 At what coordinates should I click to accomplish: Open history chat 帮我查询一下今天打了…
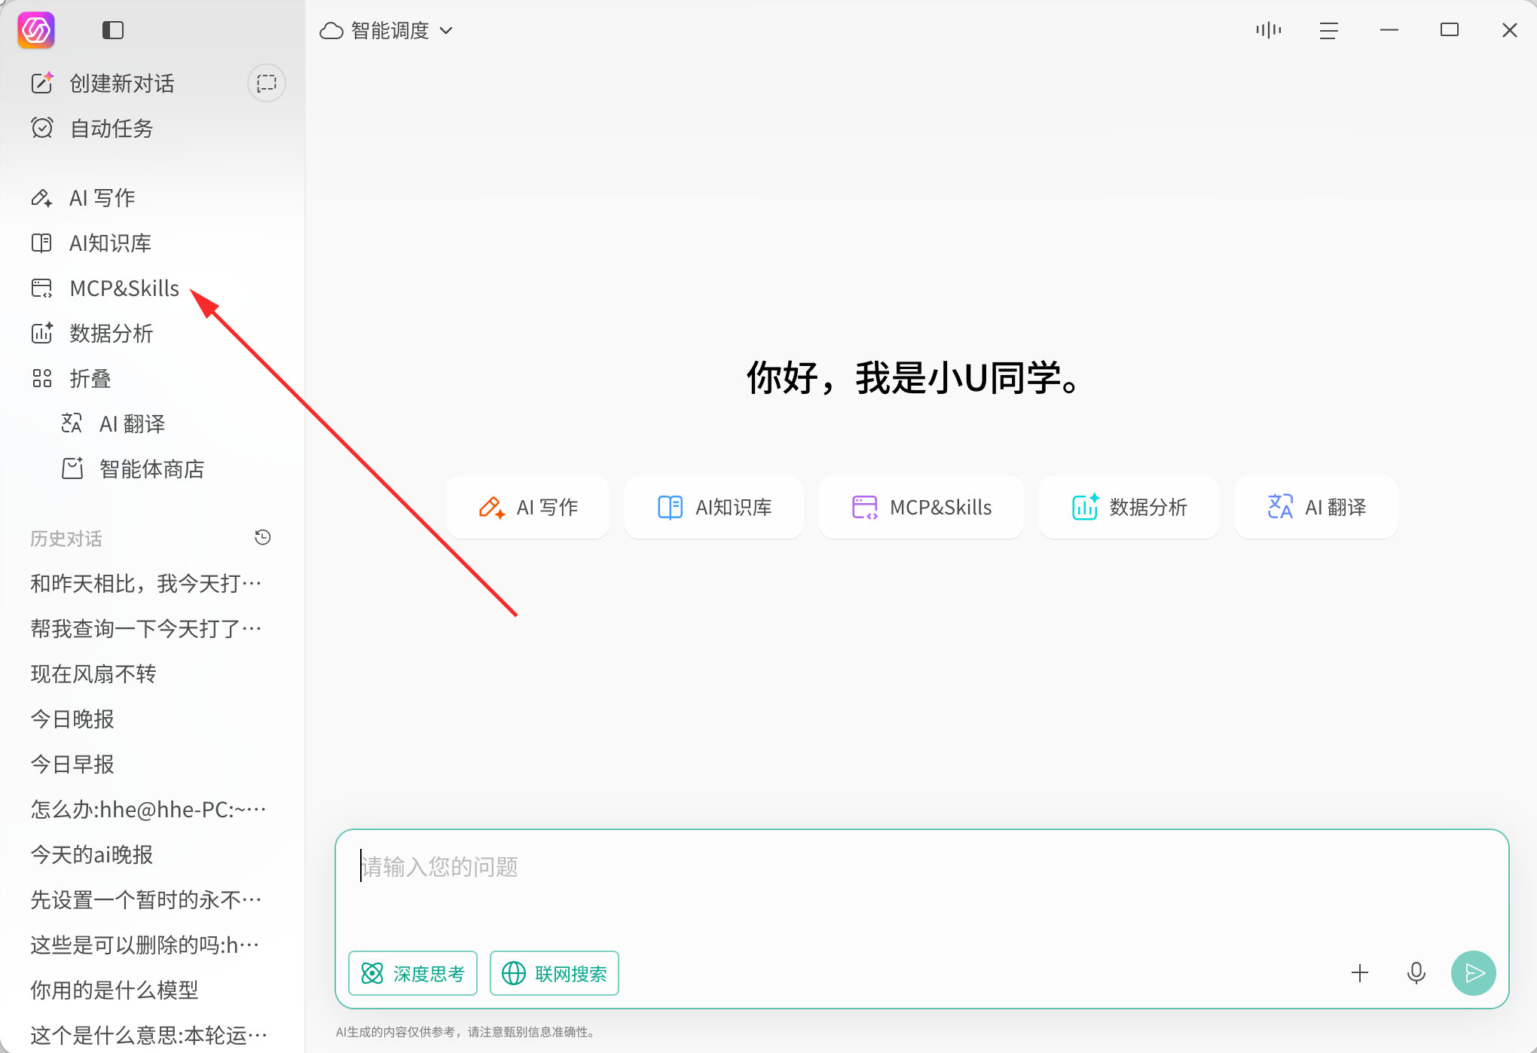point(147,629)
